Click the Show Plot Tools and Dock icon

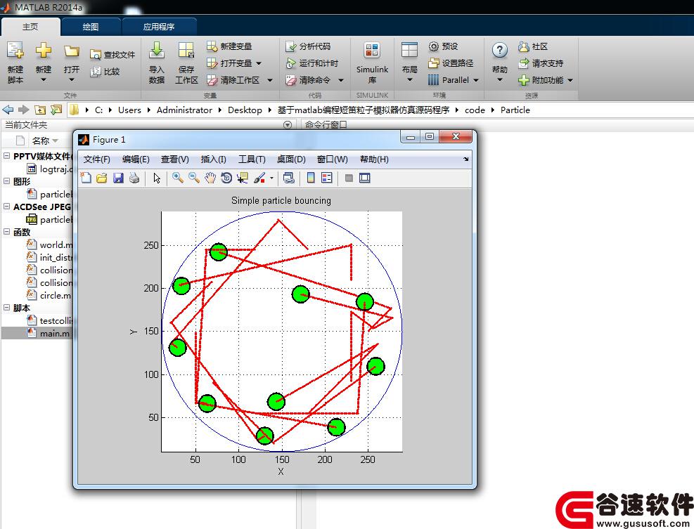[x=365, y=178]
